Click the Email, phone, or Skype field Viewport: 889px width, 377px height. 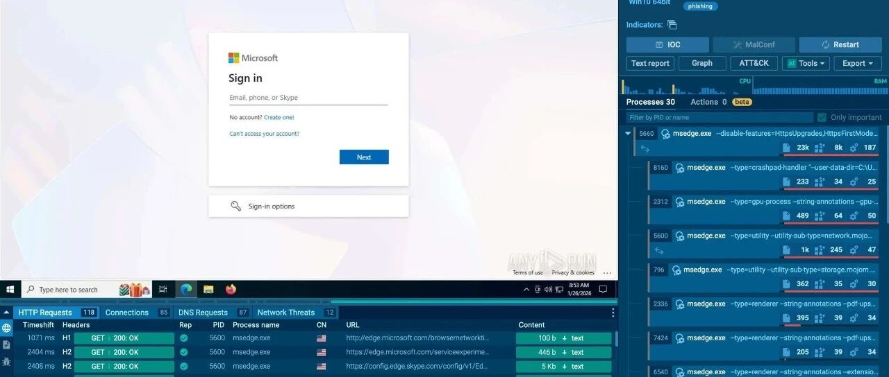point(308,98)
